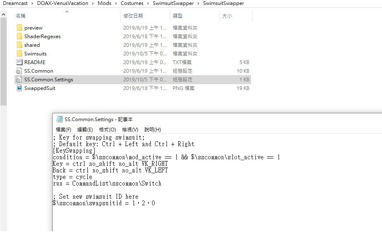The width and height of the screenshot is (382, 232).
Task: Open the 檔案(F) menu in Notepad
Action: point(63,130)
